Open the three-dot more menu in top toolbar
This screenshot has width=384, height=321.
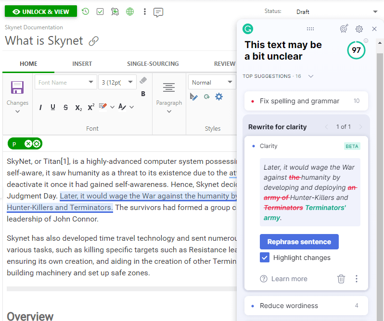click(145, 12)
